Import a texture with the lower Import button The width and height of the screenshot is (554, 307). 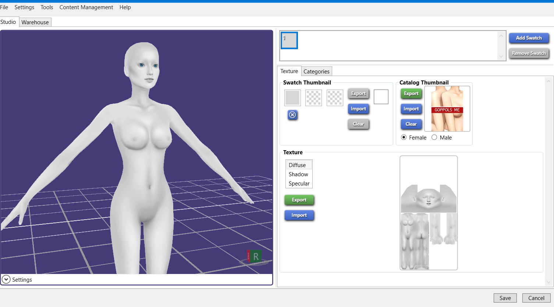click(299, 216)
